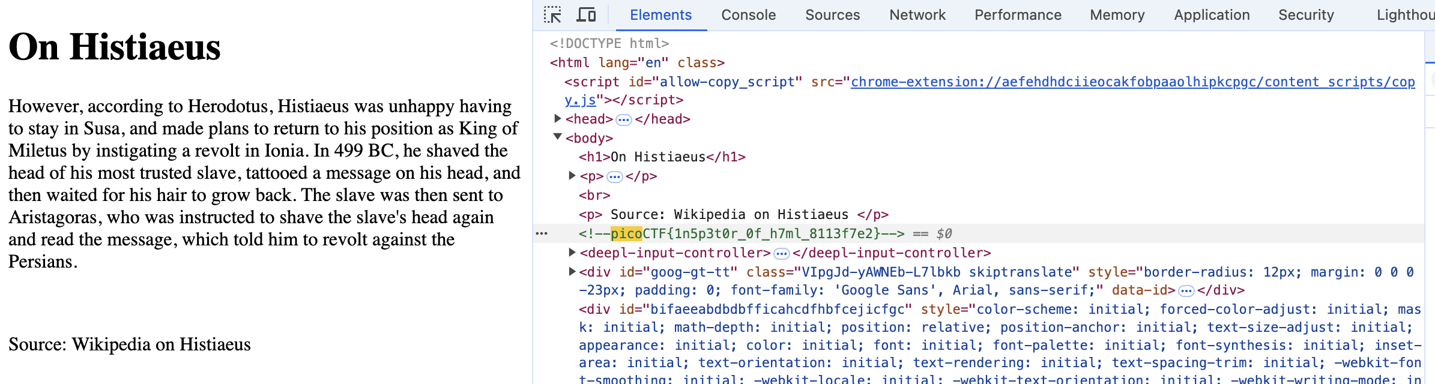Viewport: 1435px width, 384px height.
Task: Show the Security tab
Action: click(1307, 15)
